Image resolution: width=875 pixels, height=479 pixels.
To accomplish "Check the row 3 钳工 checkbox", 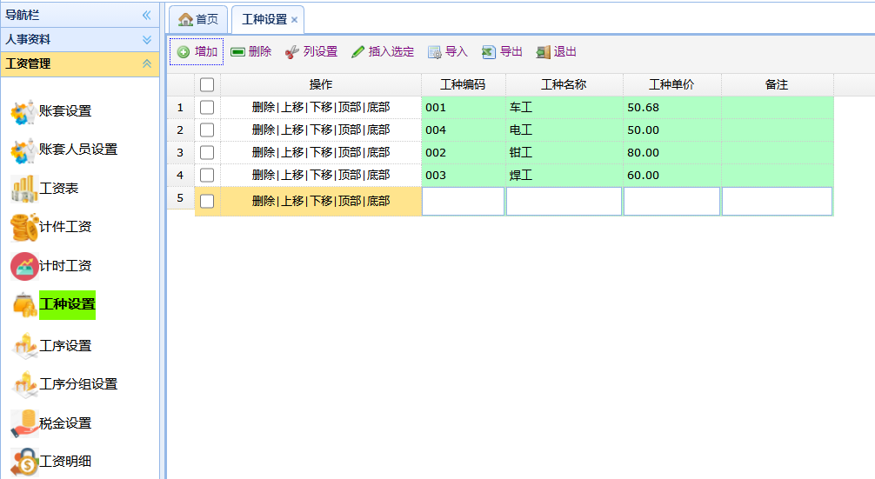I will 207,153.
